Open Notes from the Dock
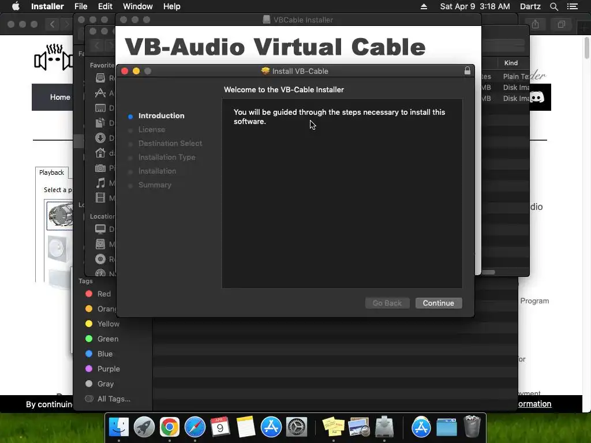 (245, 427)
